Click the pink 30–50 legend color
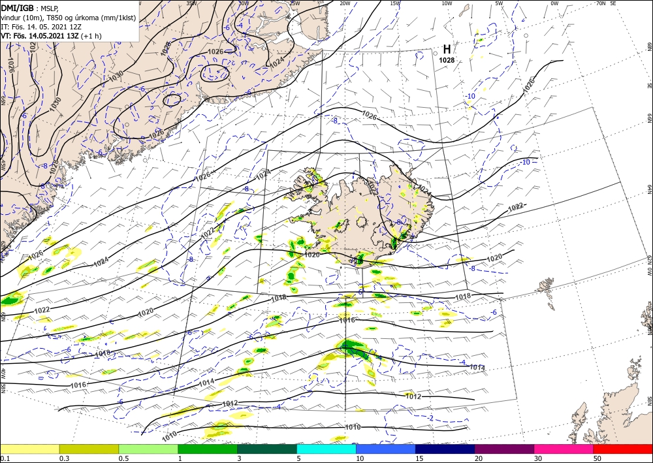The image size is (653, 463). [564, 449]
